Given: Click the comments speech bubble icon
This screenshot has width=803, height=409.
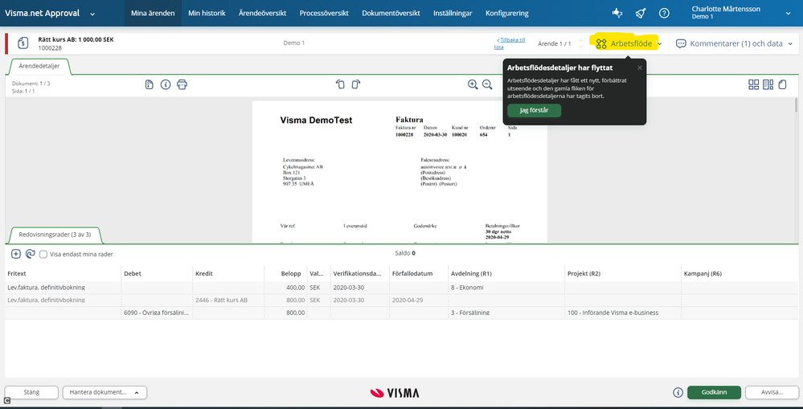Looking at the screenshot, I should [681, 44].
